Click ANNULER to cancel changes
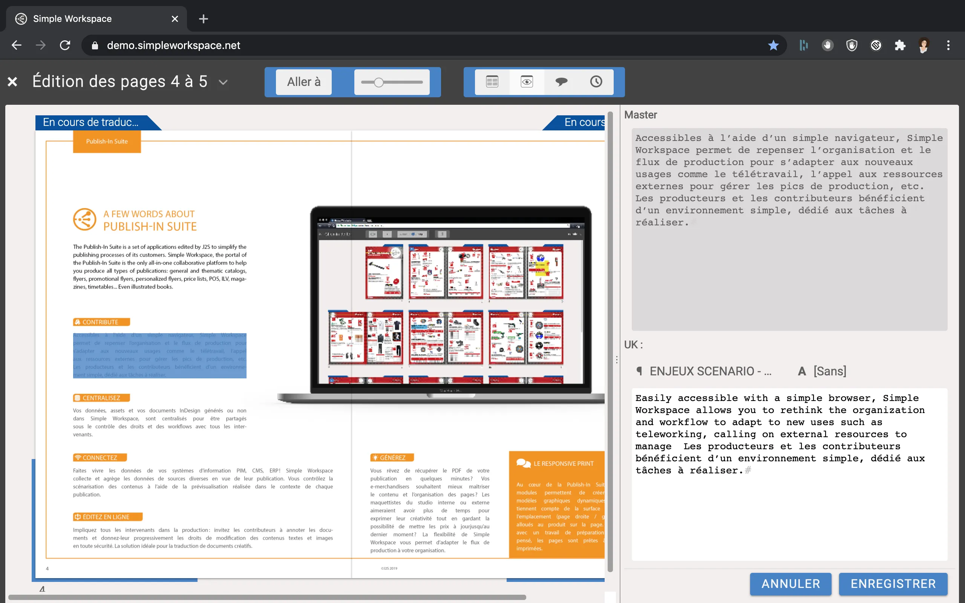This screenshot has height=603, width=965. tap(790, 583)
